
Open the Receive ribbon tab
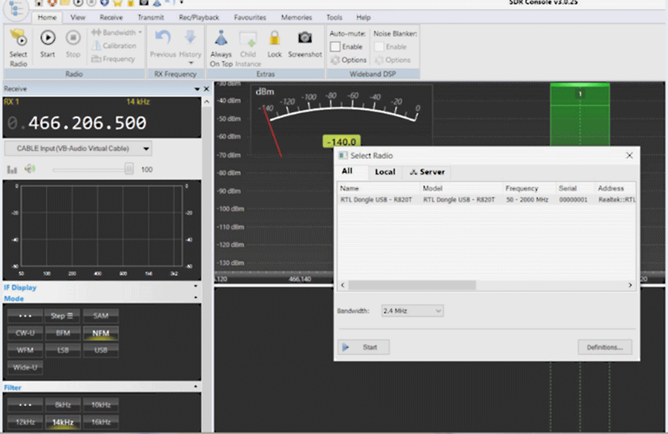coord(111,18)
